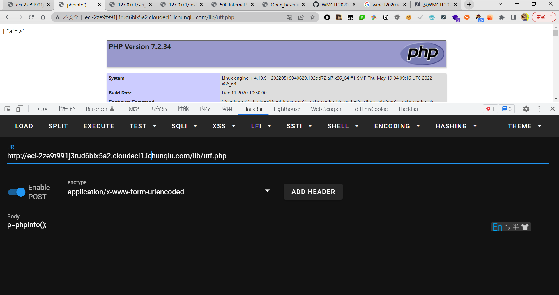
Task: Translate this page using the translate icon
Action: 289,17
